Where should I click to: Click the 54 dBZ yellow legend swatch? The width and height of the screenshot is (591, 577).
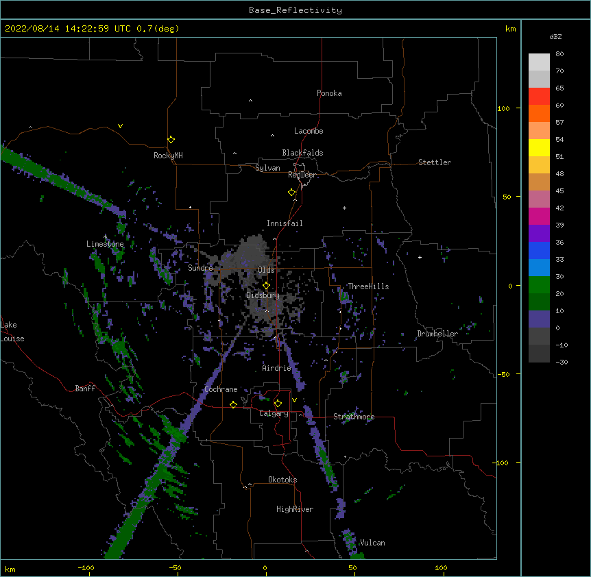click(539, 147)
